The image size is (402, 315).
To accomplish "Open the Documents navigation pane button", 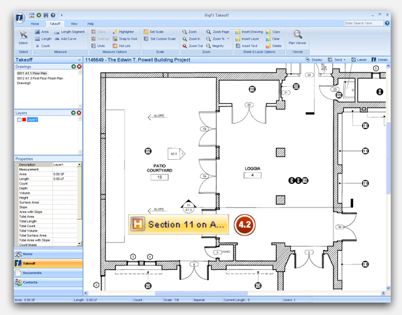I will pos(48,273).
